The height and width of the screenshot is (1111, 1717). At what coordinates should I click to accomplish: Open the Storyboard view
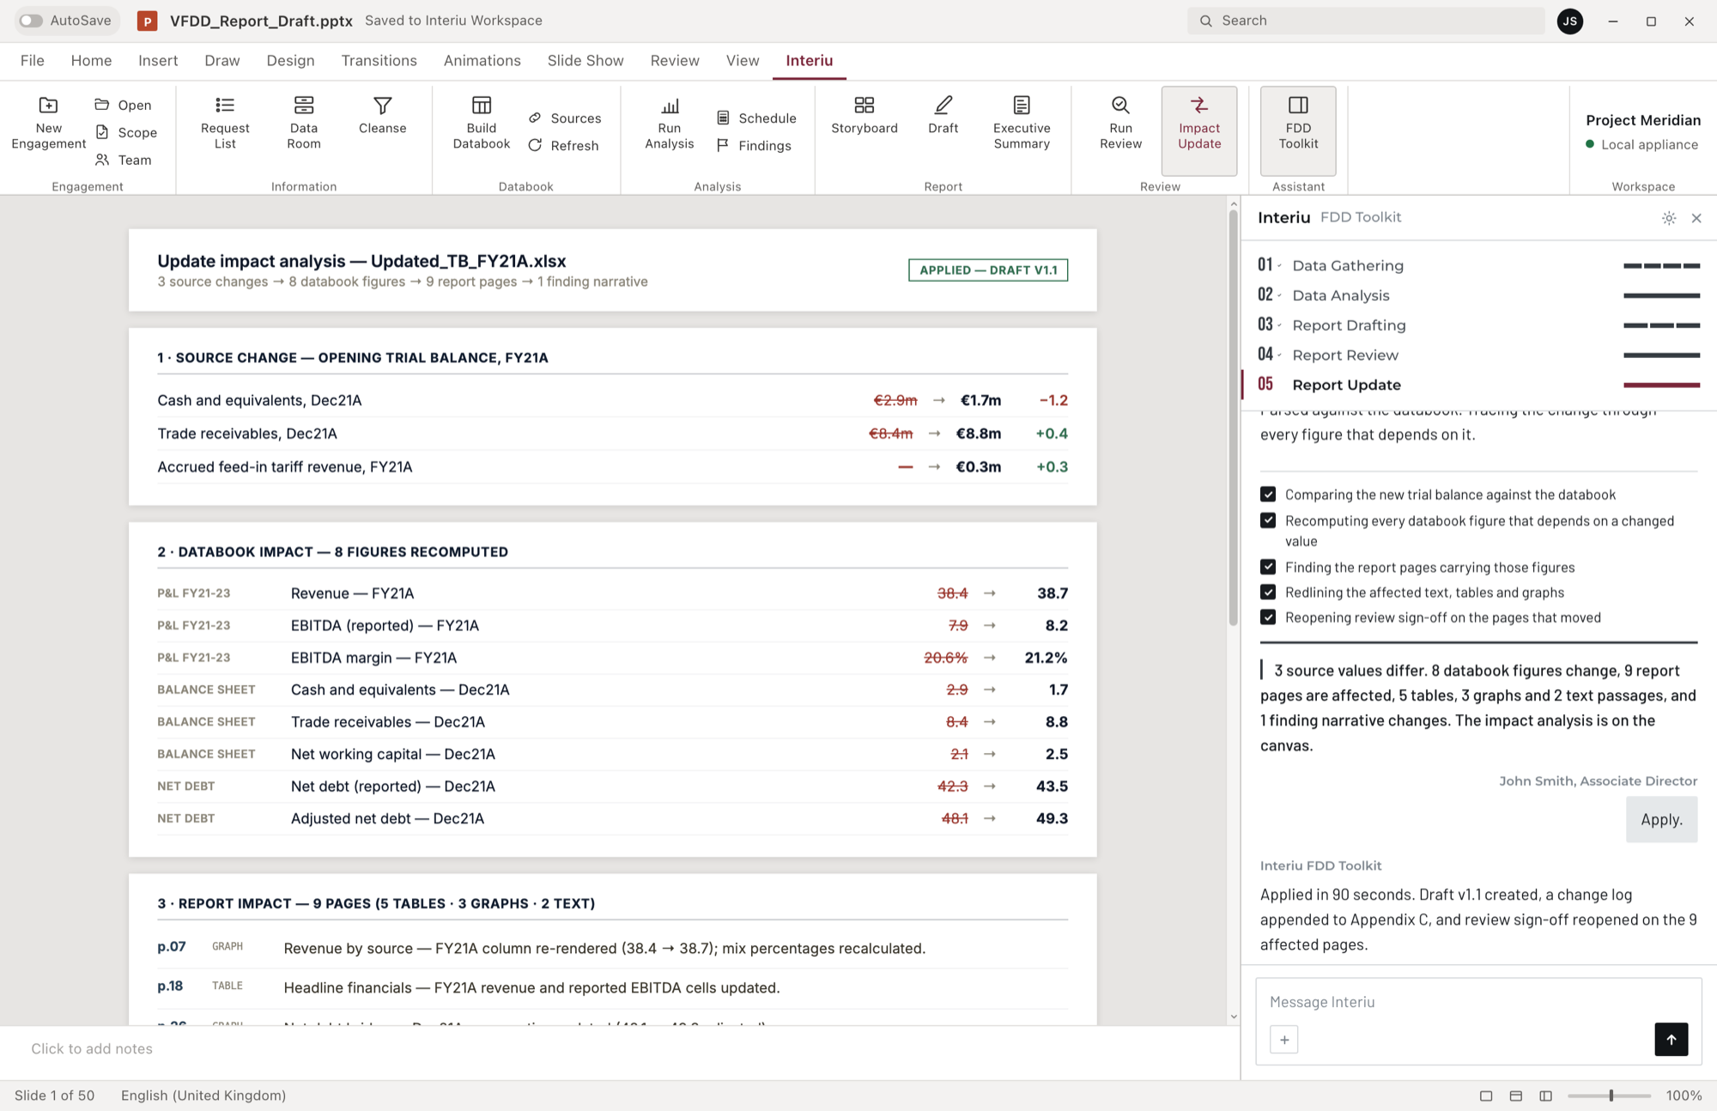[x=865, y=116]
